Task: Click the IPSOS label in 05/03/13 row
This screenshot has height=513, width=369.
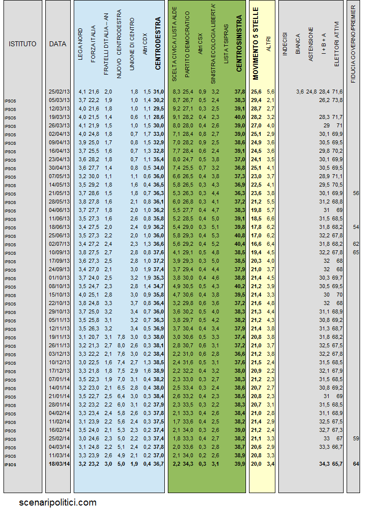Action: click(x=10, y=101)
